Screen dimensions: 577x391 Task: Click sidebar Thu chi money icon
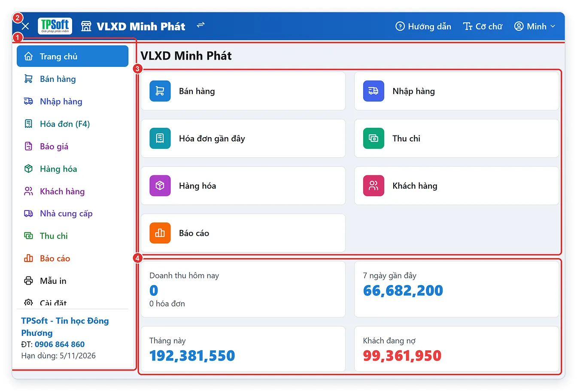point(28,236)
